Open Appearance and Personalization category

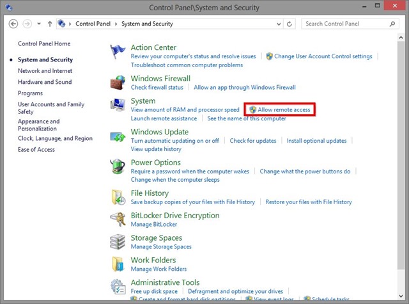click(x=38, y=125)
